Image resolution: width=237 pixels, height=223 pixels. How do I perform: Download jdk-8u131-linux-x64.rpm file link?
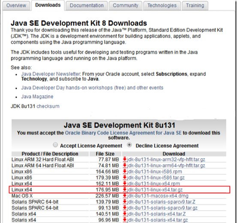tap(153, 183)
